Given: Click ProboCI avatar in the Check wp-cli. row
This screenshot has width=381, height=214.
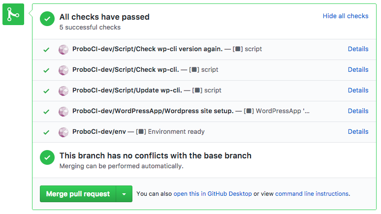Looking at the screenshot, I should pos(63,70).
